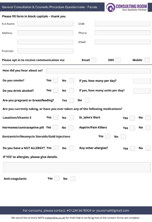This screenshot has width=152, height=222.
Task: Click the Phone input field
Action: click(122, 33)
